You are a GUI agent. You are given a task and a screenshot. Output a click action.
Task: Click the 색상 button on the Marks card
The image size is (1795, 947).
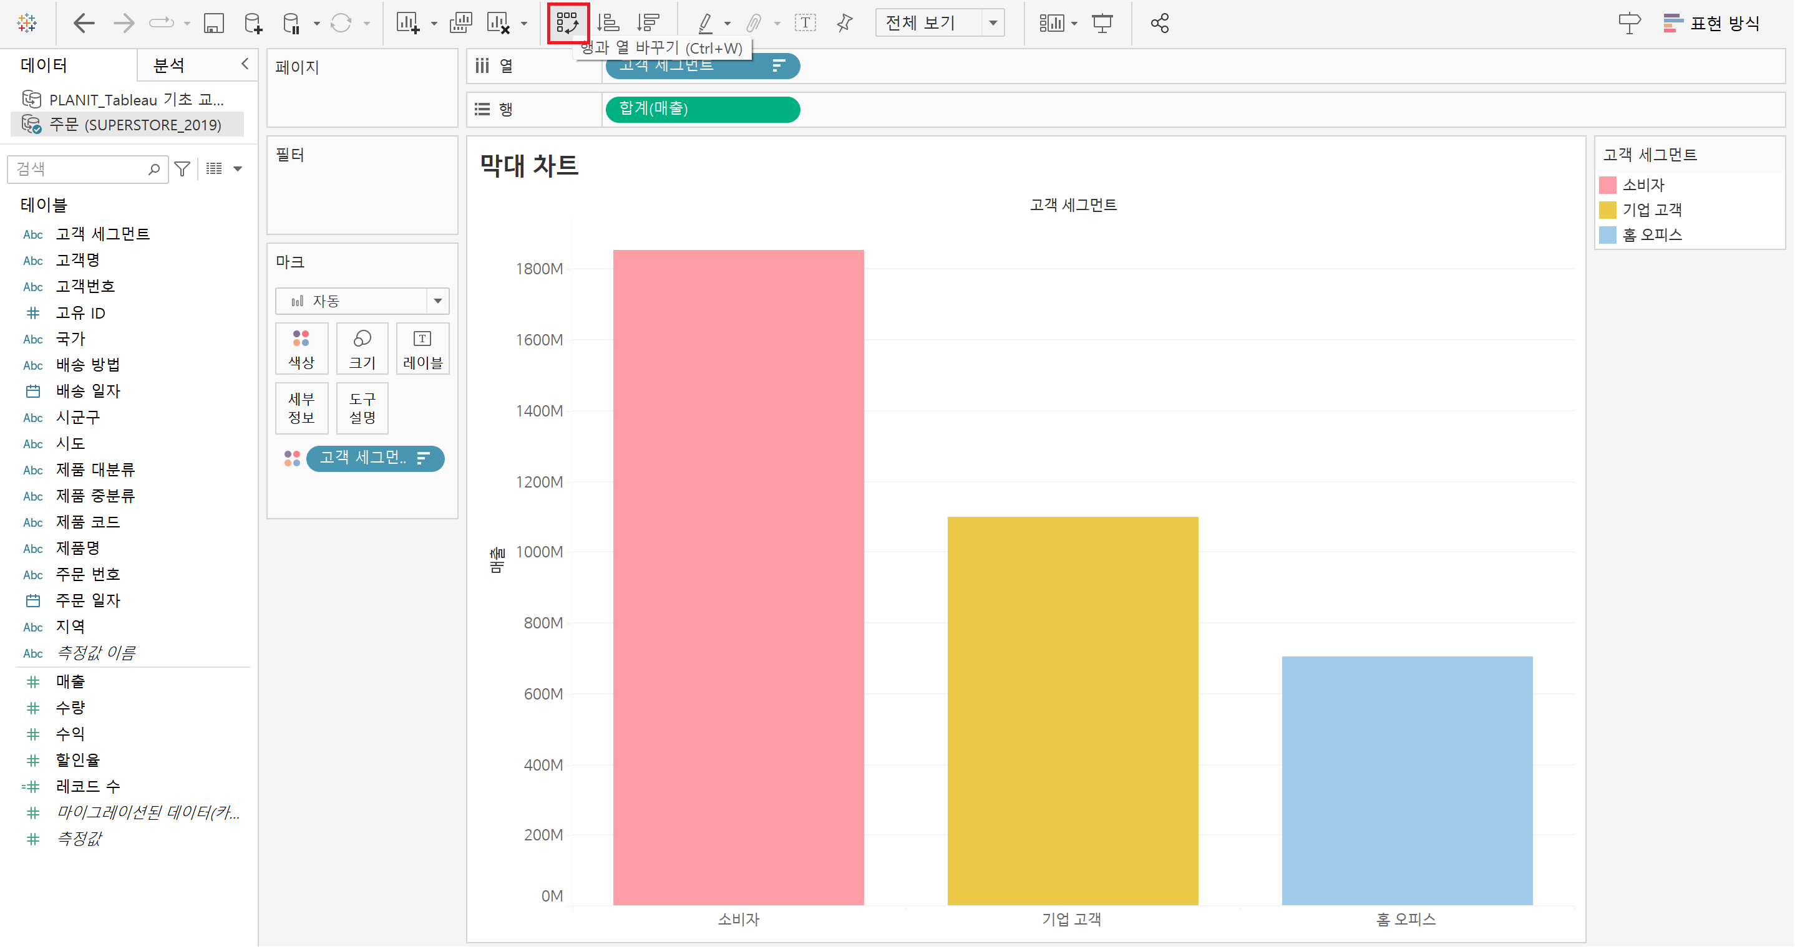[x=301, y=348]
